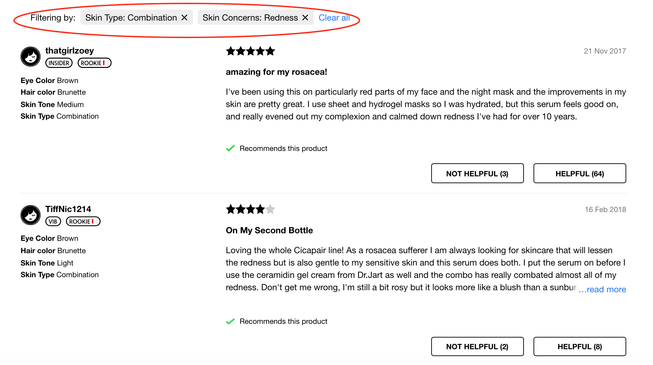653x365 pixels.
Task: Open the thatgirlzoey username link
Action: pos(69,51)
